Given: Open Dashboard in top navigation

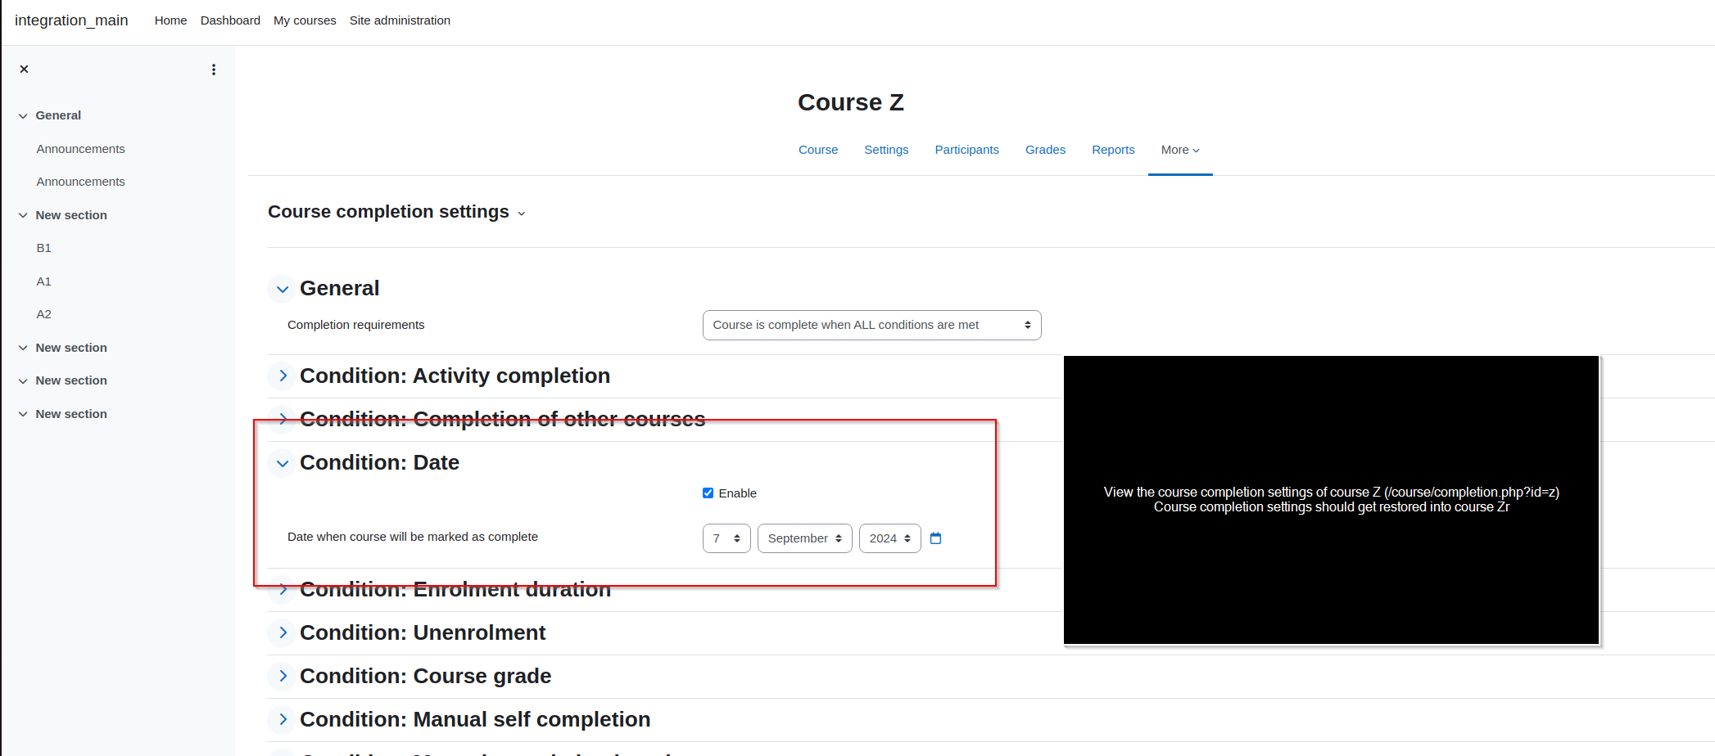Looking at the screenshot, I should click(230, 20).
